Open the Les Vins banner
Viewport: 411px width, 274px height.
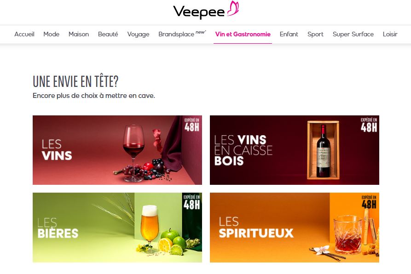pos(117,150)
